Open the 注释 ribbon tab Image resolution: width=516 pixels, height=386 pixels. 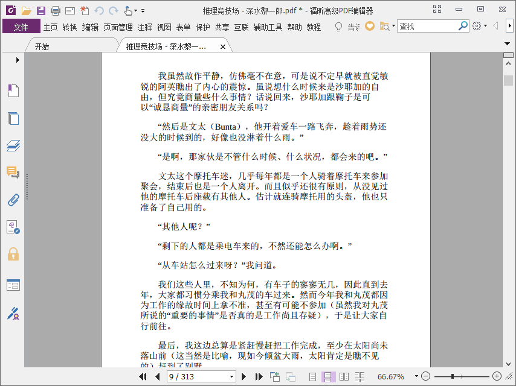pos(145,27)
